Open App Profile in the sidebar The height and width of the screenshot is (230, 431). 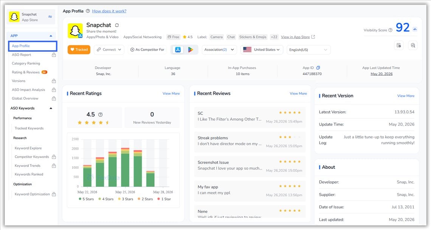[33, 46]
